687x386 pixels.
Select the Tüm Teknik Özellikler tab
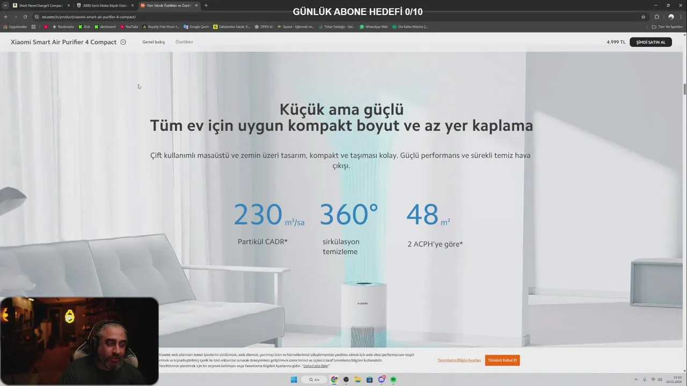(169, 5)
